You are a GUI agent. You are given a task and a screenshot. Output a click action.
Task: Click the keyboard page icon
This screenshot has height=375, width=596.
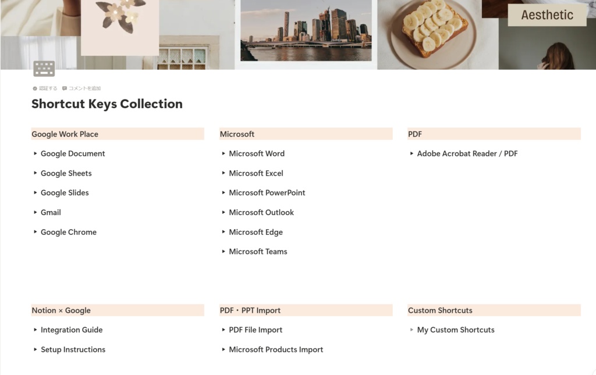click(x=44, y=67)
